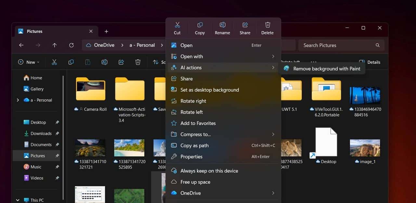Image resolution: width=416 pixels, height=203 pixels.
Task: Click the back navigation arrow
Action: [x=21, y=45]
